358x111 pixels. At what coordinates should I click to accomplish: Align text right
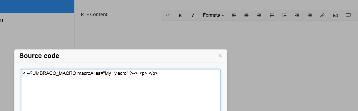tap(259, 15)
